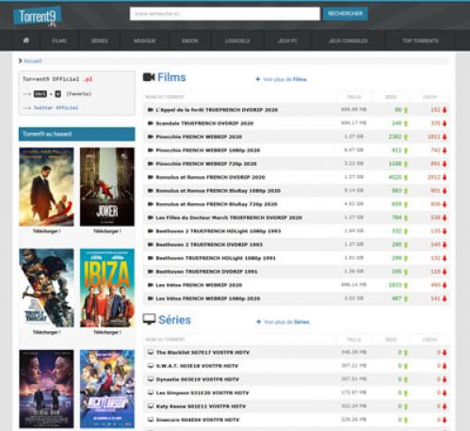Open Scandale TRUEFRENCH DVDRIP 2020 torrent

coord(204,123)
